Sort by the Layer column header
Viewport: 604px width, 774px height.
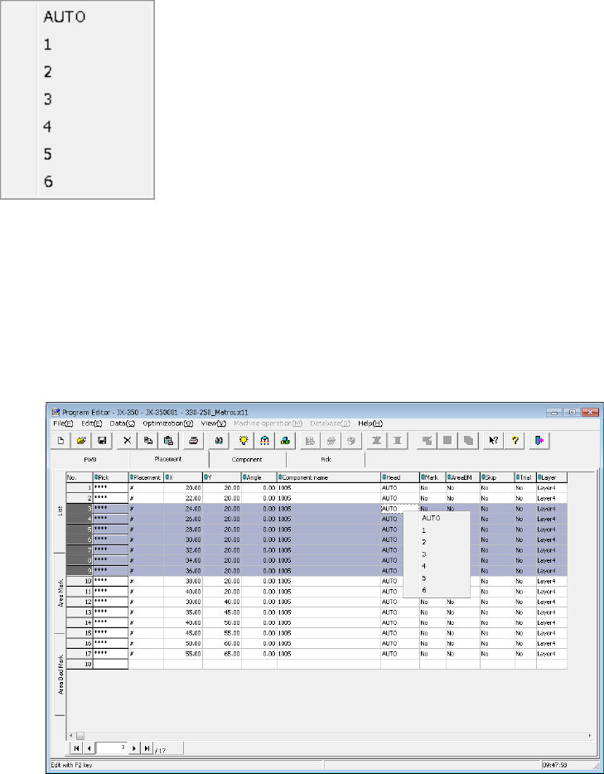click(552, 477)
